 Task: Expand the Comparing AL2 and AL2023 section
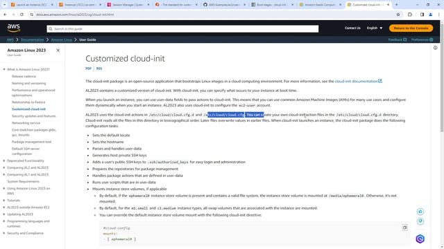(x=4, y=167)
